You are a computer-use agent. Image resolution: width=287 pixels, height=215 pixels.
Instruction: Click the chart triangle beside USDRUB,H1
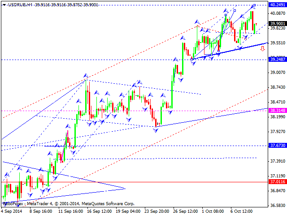3,4
